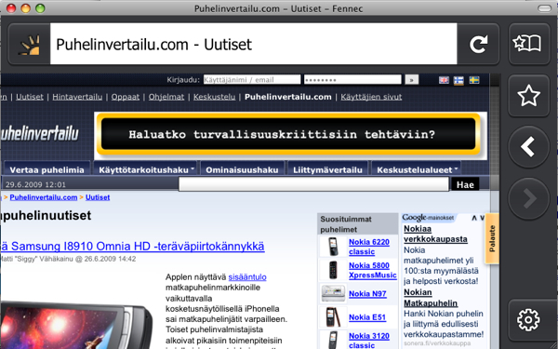This screenshot has height=349, width=558.
Task: Go back with the left arrow button
Action: (529, 146)
